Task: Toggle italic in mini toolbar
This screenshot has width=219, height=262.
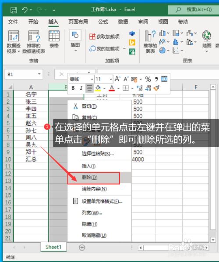Action: click(81, 88)
